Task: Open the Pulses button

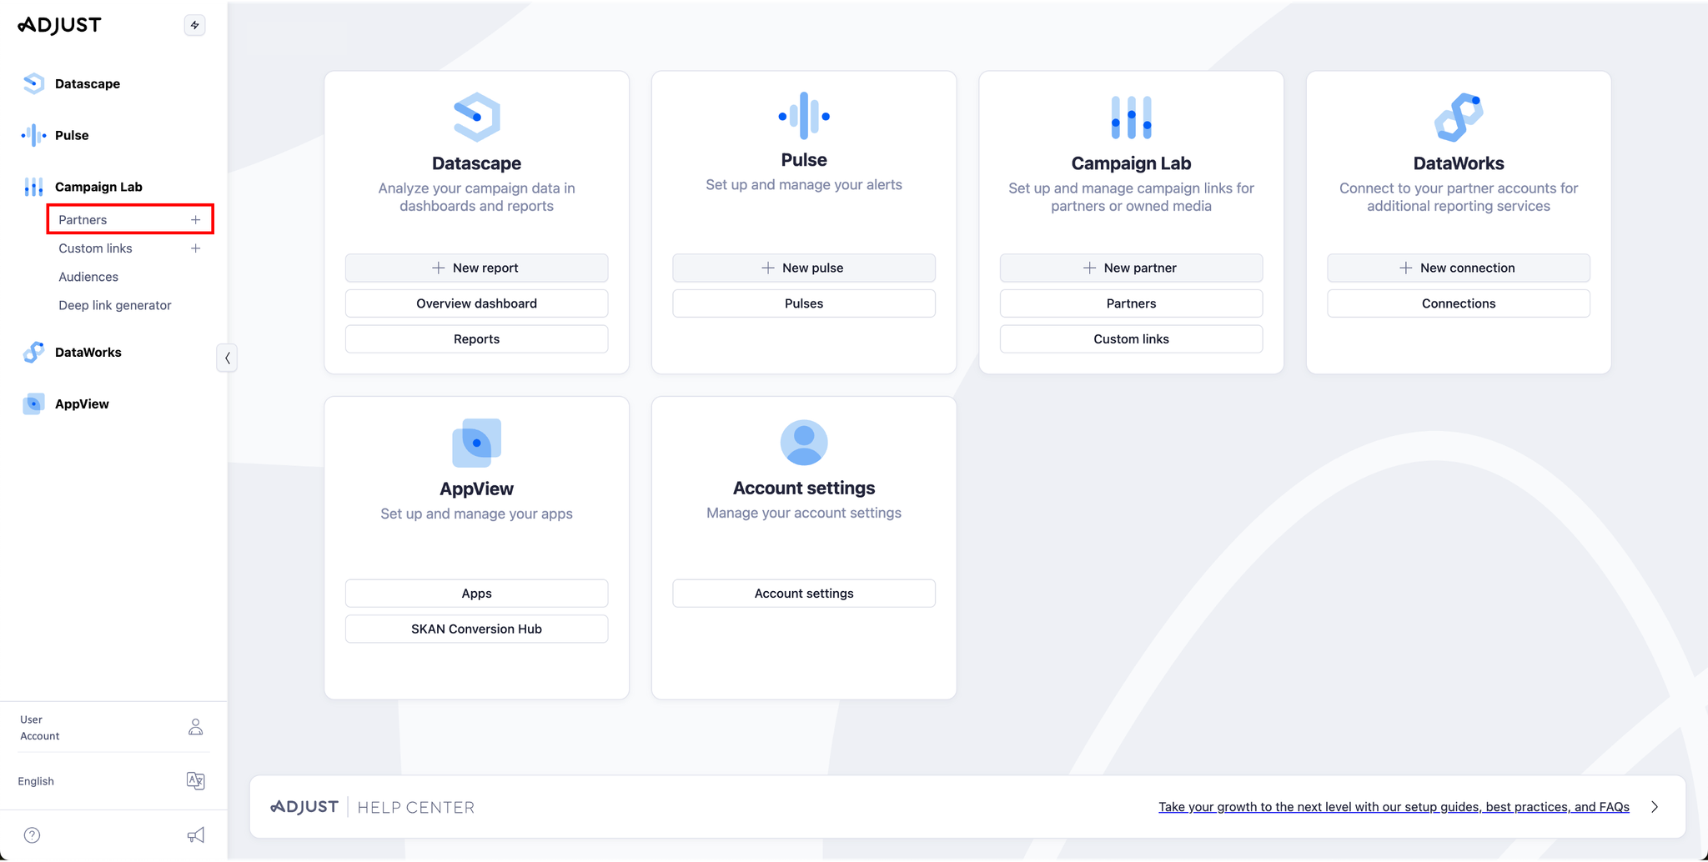Action: [804, 303]
